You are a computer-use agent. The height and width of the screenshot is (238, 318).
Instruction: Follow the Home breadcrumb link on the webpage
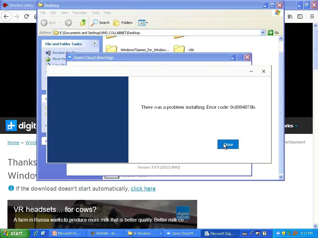point(13,143)
